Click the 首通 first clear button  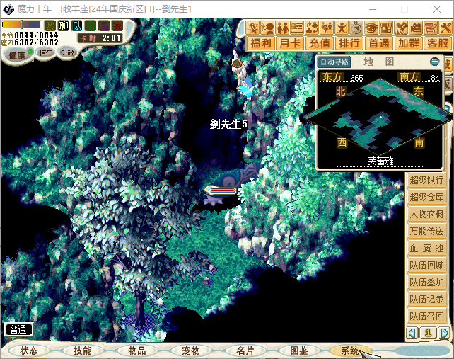379,43
